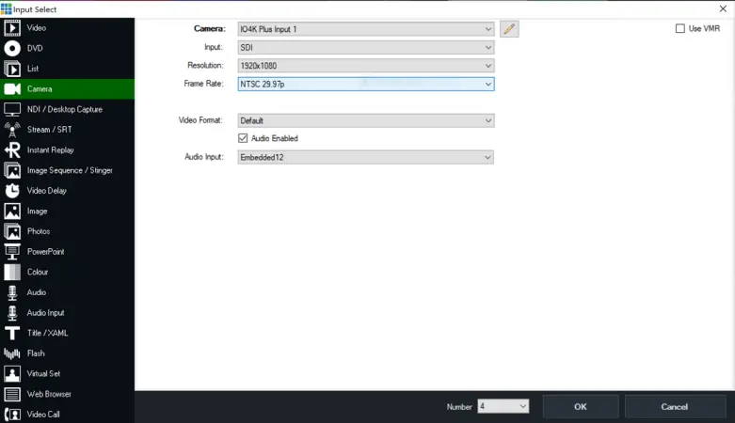The width and height of the screenshot is (735, 423).
Task: Click the Camera icon in sidebar
Action: (x=12, y=89)
